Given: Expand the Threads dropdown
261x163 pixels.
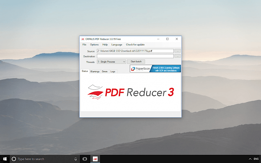Looking at the screenshot, I should pos(111,62).
